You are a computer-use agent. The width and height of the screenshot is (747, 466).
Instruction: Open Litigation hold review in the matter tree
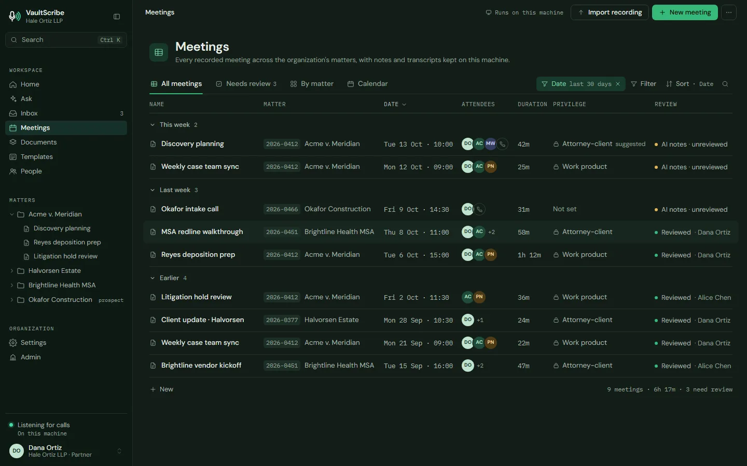click(65, 256)
